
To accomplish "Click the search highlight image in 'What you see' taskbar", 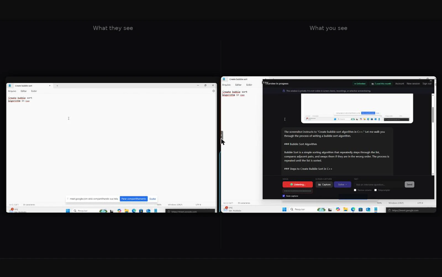I will pyautogui.click(x=321, y=210).
